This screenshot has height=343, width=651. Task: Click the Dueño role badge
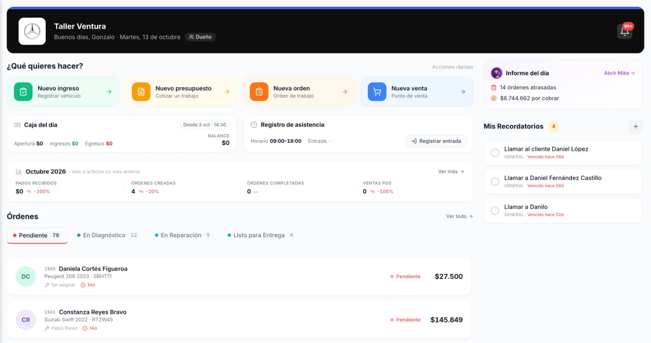(x=200, y=37)
